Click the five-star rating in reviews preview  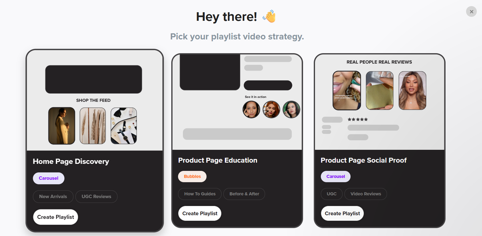358,120
